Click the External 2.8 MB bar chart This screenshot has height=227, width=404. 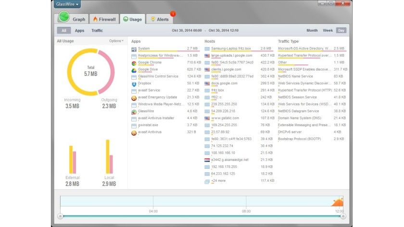(73, 160)
